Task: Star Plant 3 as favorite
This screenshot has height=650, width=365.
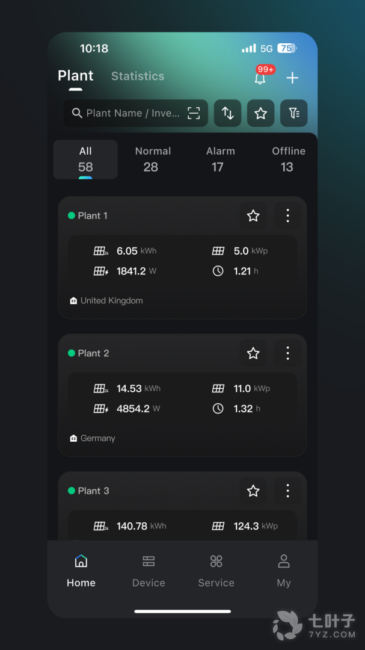Action: point(253,491)
